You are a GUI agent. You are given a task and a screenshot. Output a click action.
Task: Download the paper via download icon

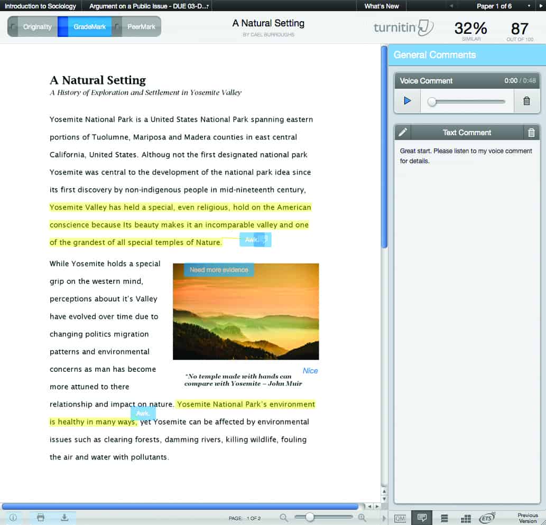click(x=64, y=518)
